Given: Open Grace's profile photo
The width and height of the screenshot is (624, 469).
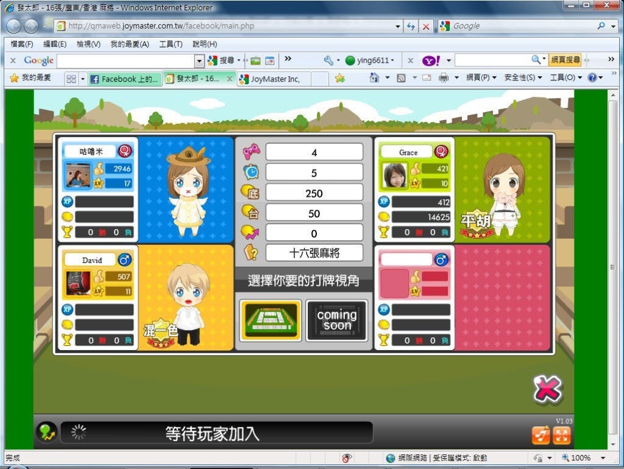Looking at the screenshot, I should tap(395, 175).
